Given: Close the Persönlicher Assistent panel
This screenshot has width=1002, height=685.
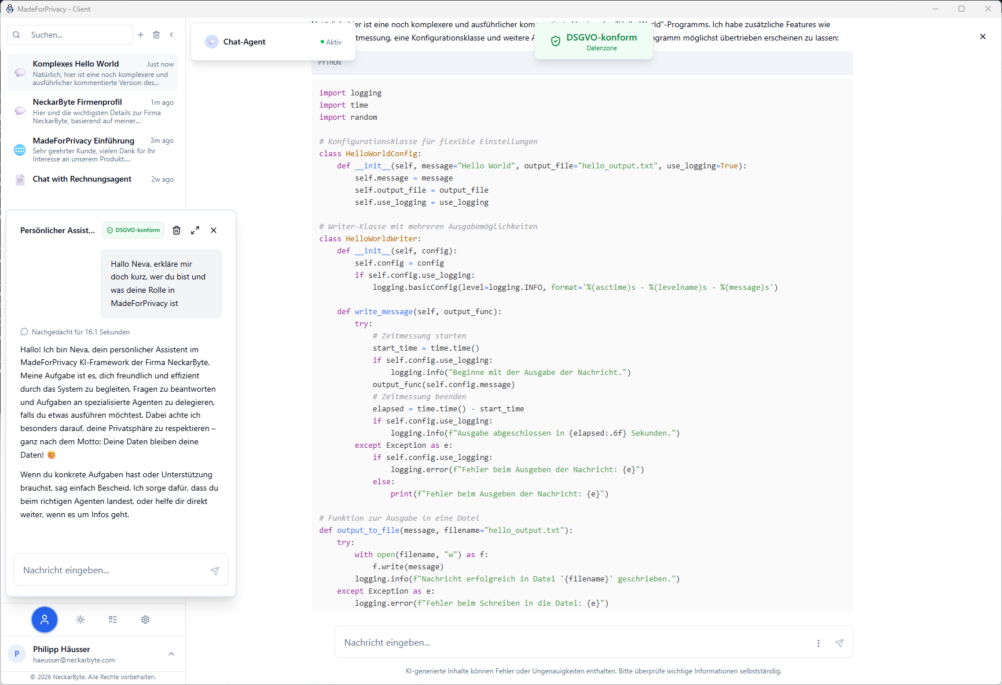Looking at the screenshot, I should (214, 230).
